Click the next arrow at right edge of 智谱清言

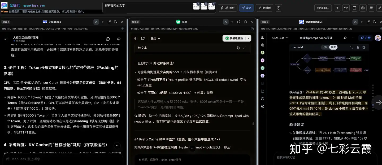379,102
